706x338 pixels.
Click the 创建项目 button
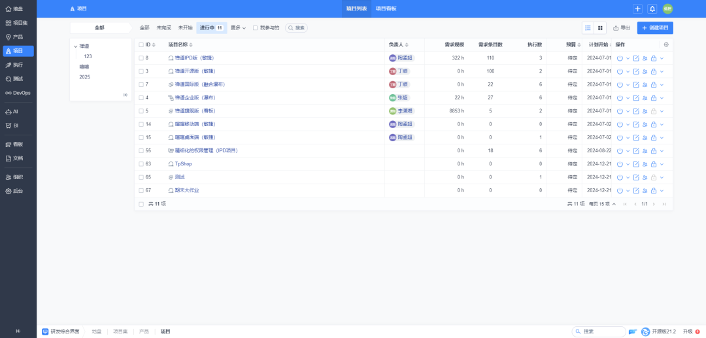tap(655, 28)
